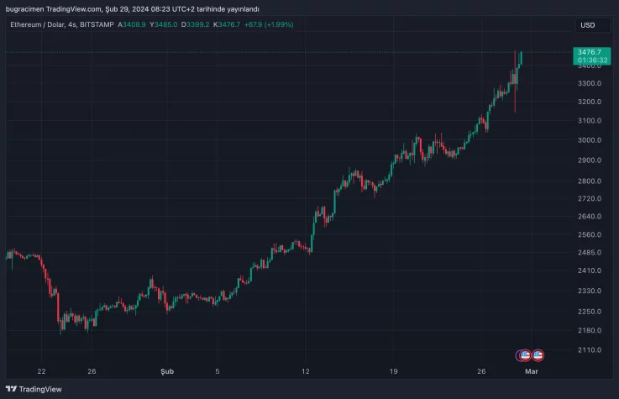Click the 2250.0 price axis label
This screenshot has width=619, height=399.
point(590,312)
